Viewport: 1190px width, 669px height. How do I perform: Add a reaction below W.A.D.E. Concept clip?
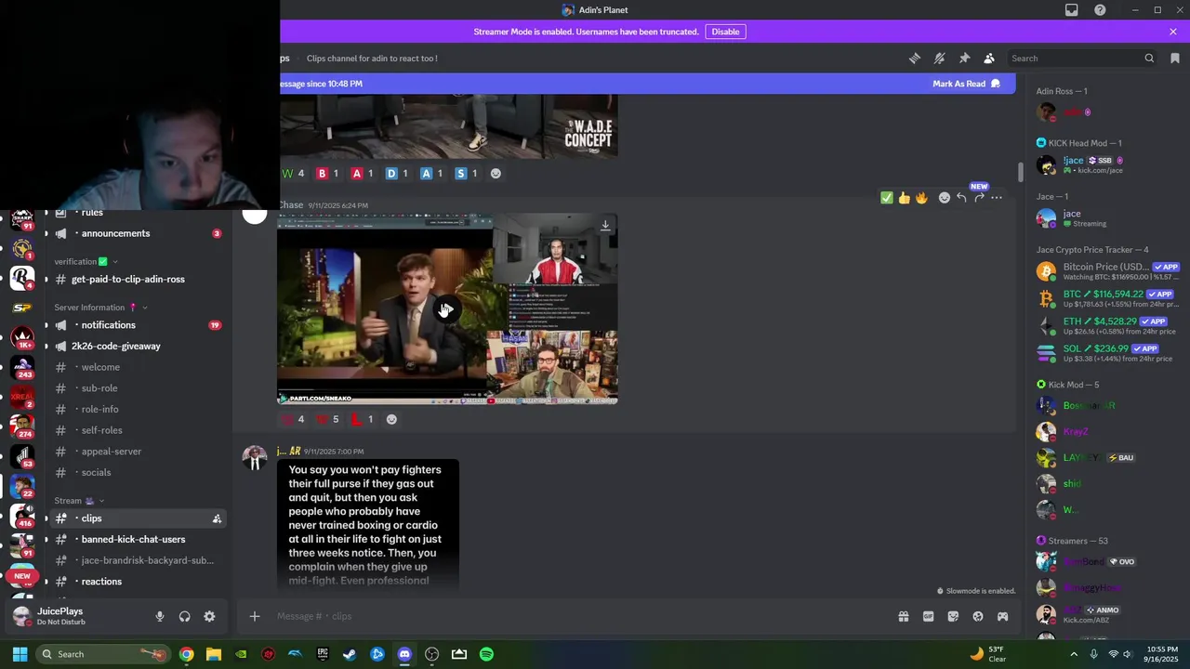[496, 174]
